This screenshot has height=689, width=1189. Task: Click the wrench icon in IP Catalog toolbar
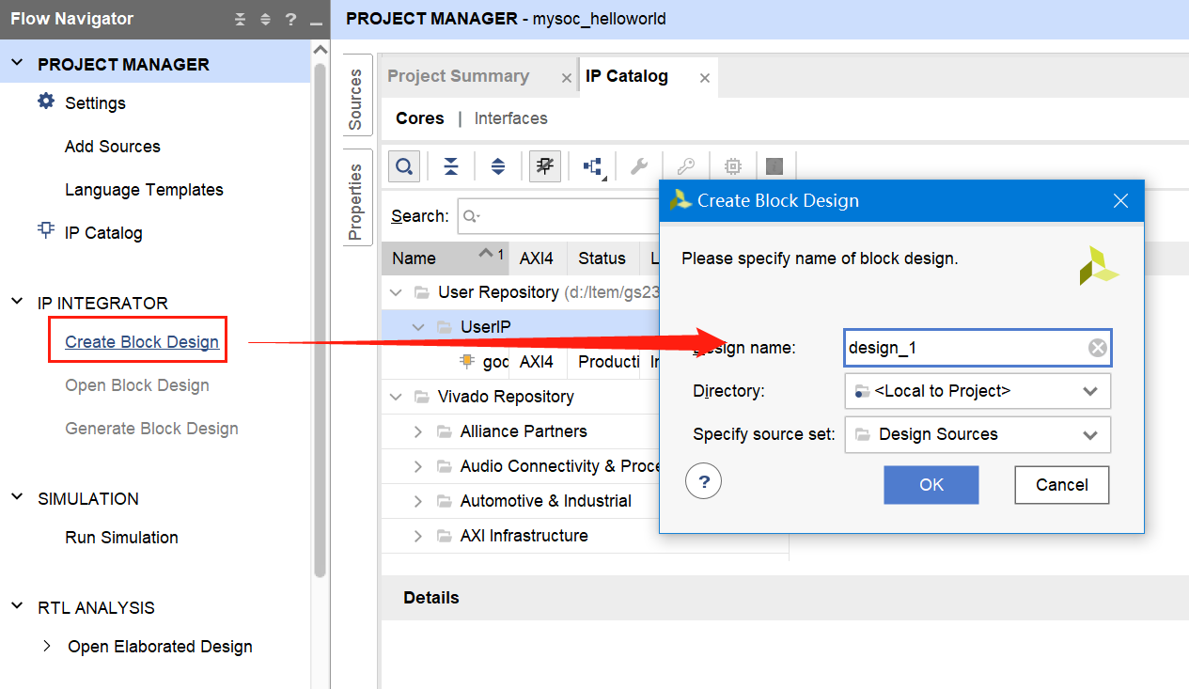[639, 166]
